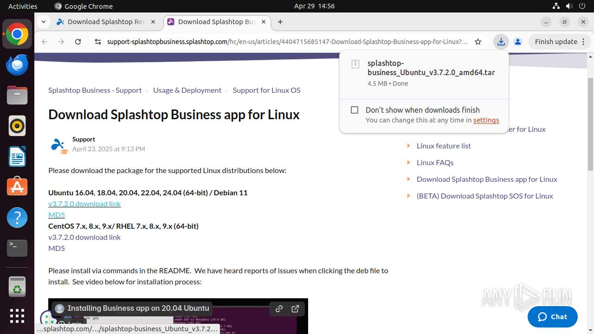
Task: Open the network status tray icon
Action: 556,6
